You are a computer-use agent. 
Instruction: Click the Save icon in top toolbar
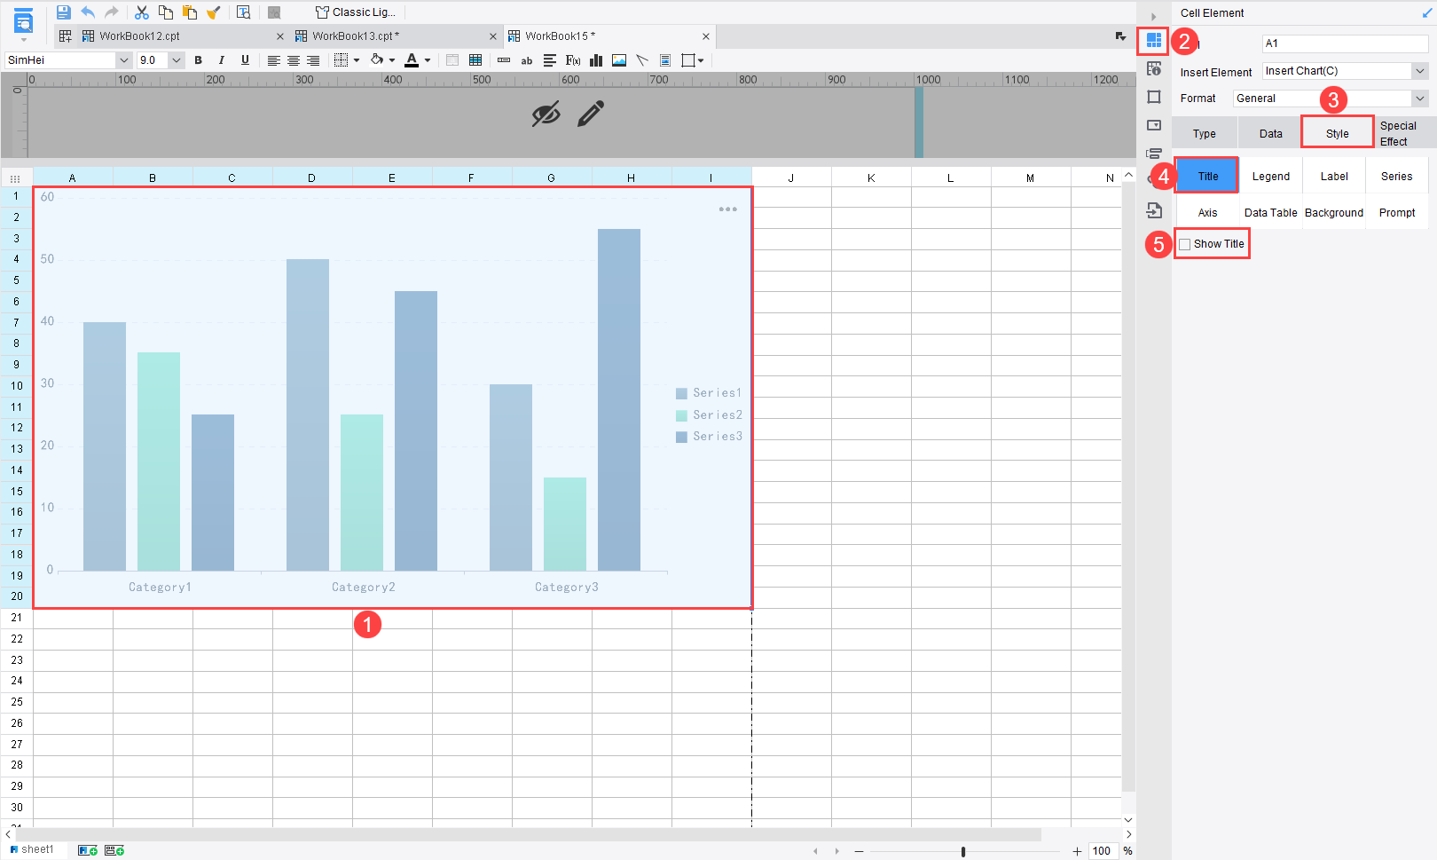pos(63,12)
